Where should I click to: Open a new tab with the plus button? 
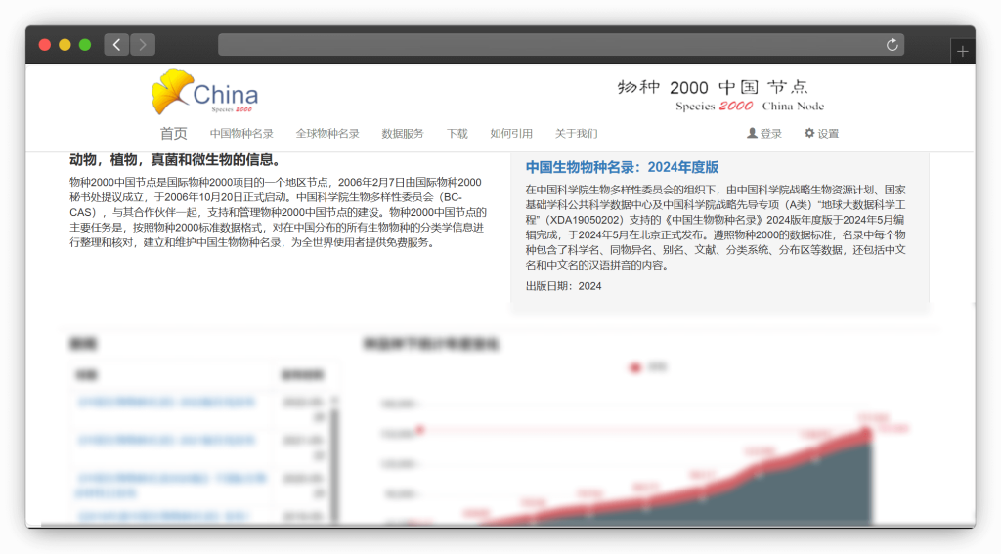(962, 52)
